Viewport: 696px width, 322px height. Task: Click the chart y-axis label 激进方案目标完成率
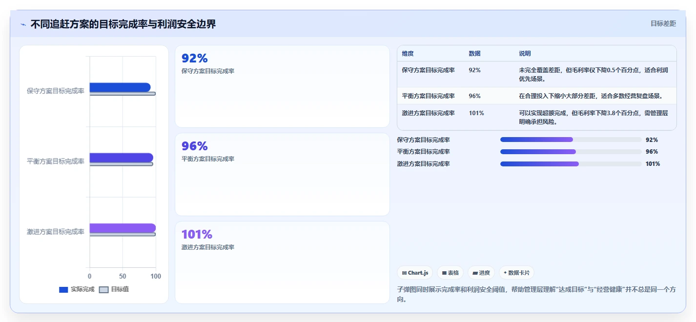click(x=56, y=232)
